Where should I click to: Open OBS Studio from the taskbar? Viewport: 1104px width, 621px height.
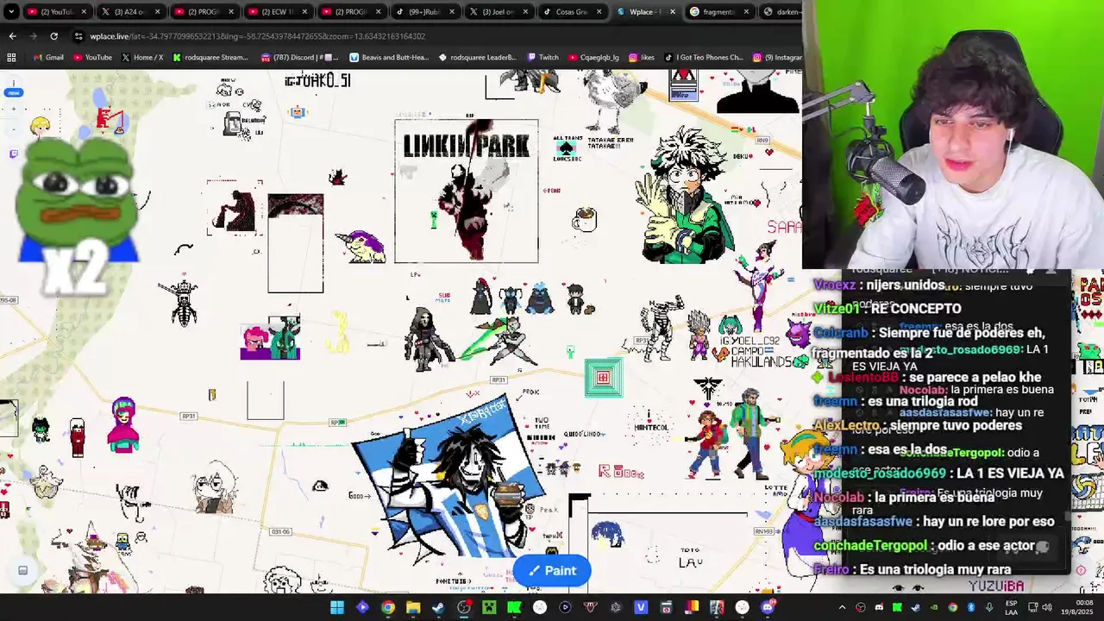click(x=464, y=607)
